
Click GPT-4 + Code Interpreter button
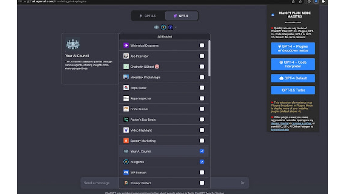pyautogui.click(x=293, y=64)
